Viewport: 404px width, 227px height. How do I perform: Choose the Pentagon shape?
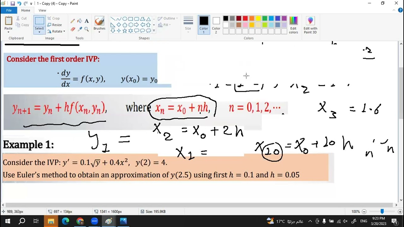point(125,25)
